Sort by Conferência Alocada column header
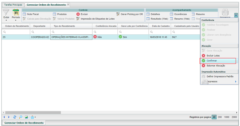240x126 pixels. 105,26
